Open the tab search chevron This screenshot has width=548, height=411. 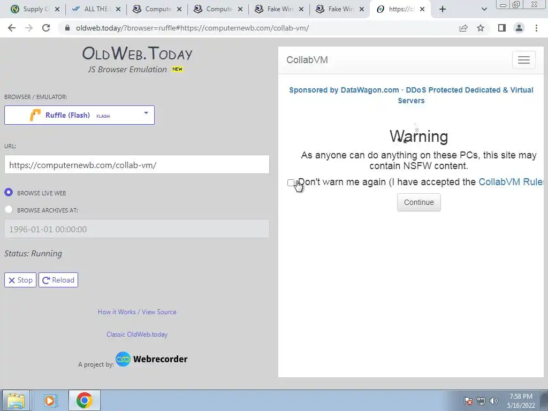[484, 9]
